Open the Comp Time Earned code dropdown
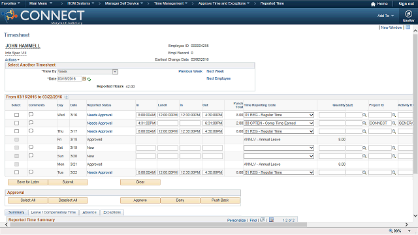418x235 pixels. click(x=279, y=123)
